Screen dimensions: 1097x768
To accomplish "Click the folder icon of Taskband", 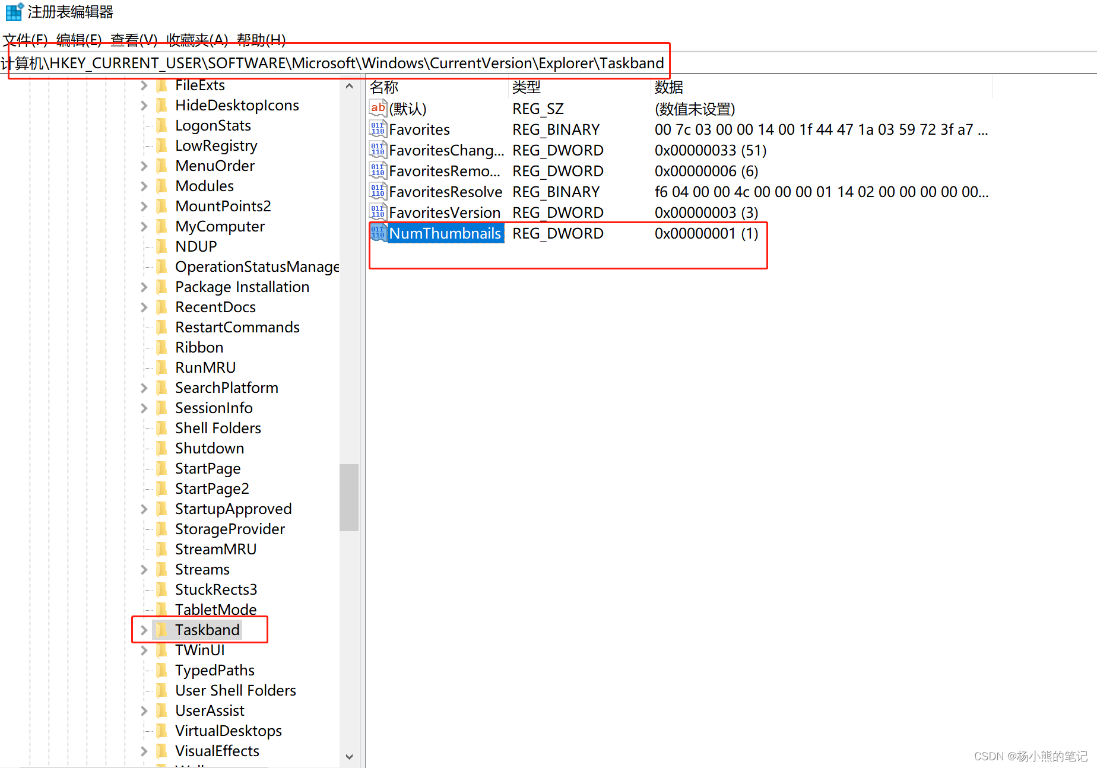I will coord(161,630).
